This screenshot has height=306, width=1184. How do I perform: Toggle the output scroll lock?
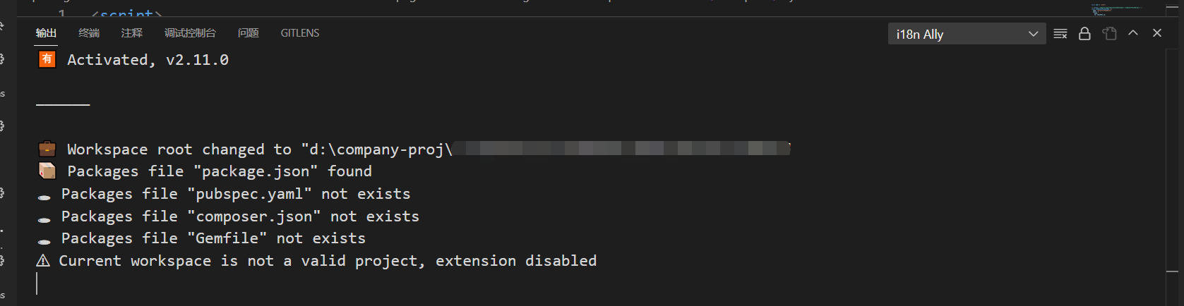tap(1084, 34)
